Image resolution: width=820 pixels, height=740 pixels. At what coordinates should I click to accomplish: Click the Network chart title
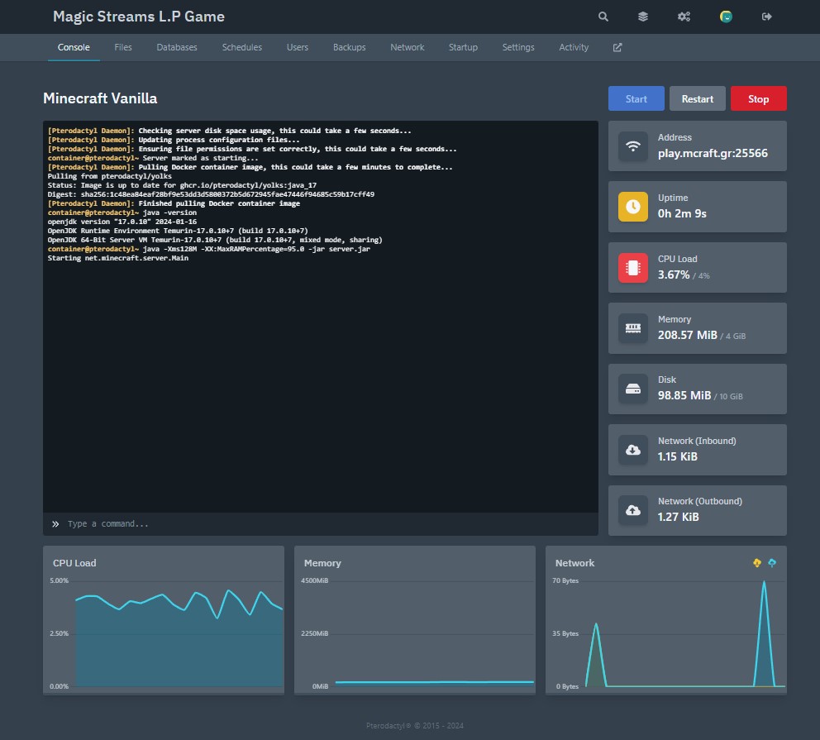coord(574,563)
